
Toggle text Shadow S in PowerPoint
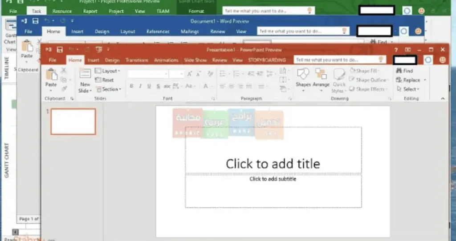pyautogui.click(x=158, y=86)
